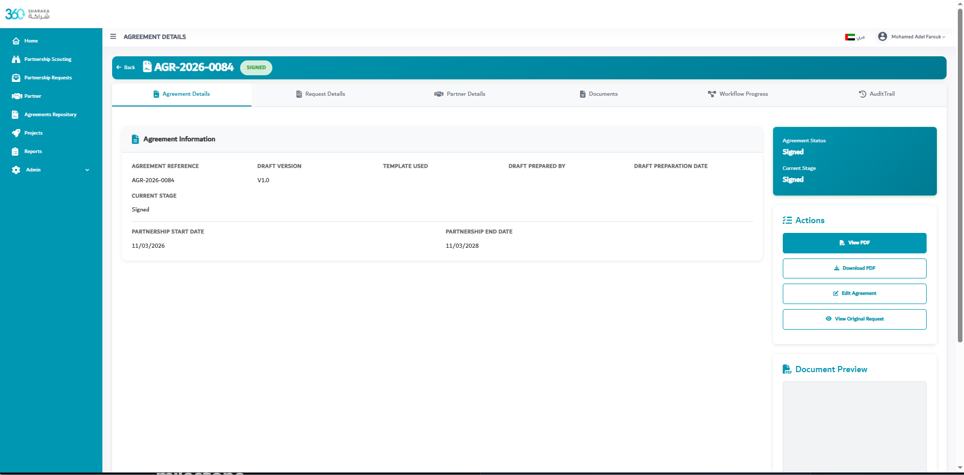The image size is (964, 475).
Task: Click the Request Details tab icon
Action: tap(299, 94)
